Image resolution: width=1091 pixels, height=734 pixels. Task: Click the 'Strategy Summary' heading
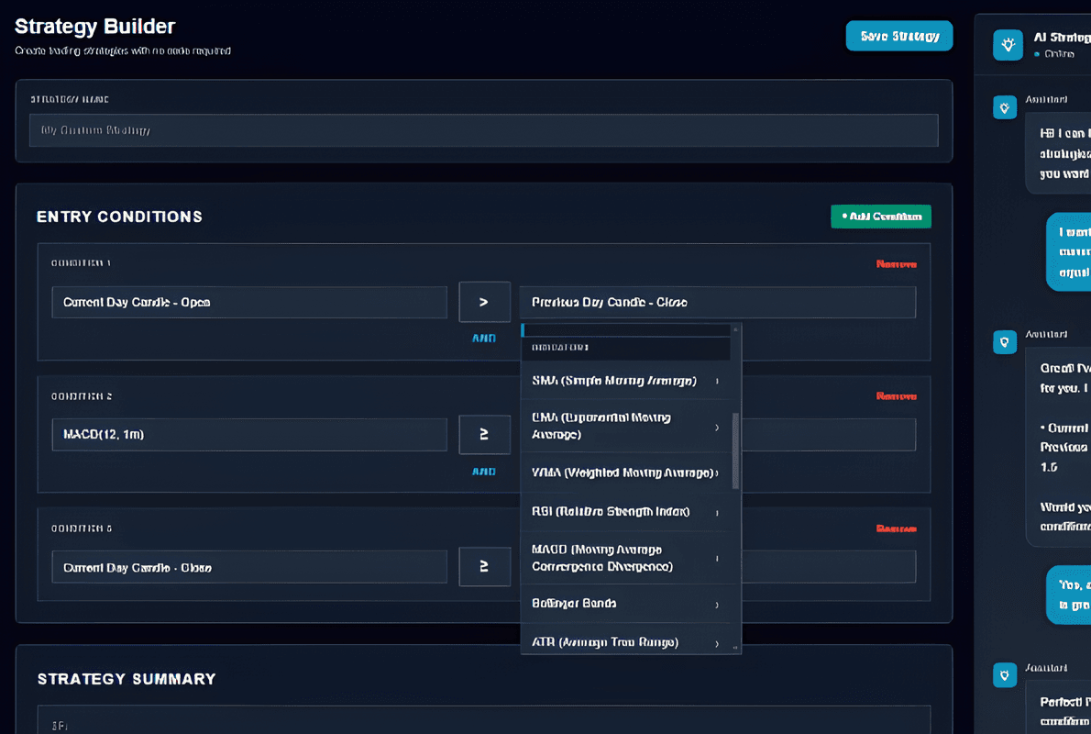coord(127,679)
